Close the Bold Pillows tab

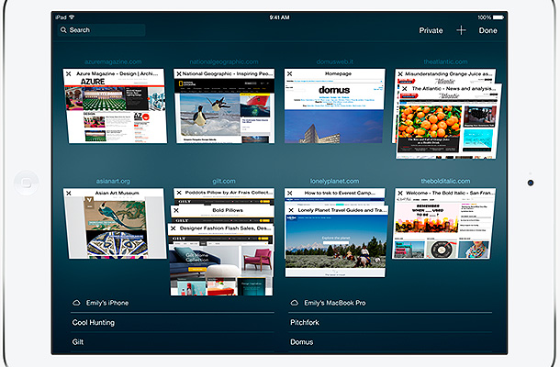point(179,210)
